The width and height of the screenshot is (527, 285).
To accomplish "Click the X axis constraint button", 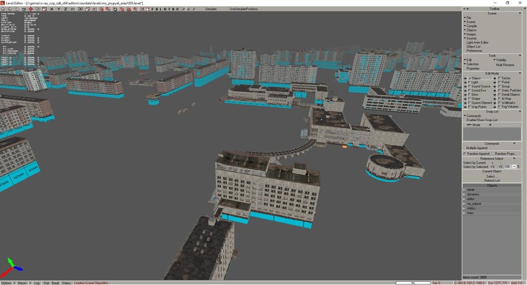I will click(51, 9).
